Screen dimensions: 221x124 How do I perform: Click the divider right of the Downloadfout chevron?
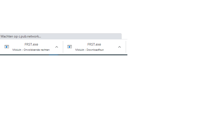click(x=126, y=47)
